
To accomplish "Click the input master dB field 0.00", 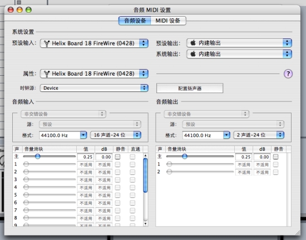I will [104, 157].
